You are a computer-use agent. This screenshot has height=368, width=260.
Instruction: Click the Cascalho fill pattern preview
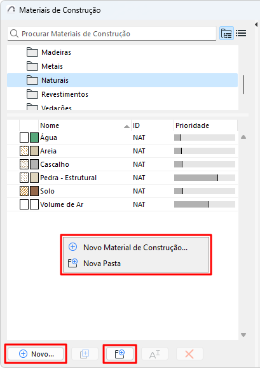point(24,164)
